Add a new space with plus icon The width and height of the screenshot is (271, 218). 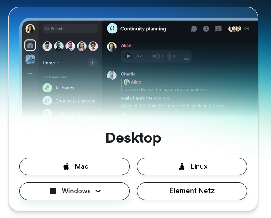click(30, 73)
